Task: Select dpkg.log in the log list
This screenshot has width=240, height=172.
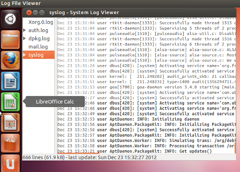Action: (39, 39)
